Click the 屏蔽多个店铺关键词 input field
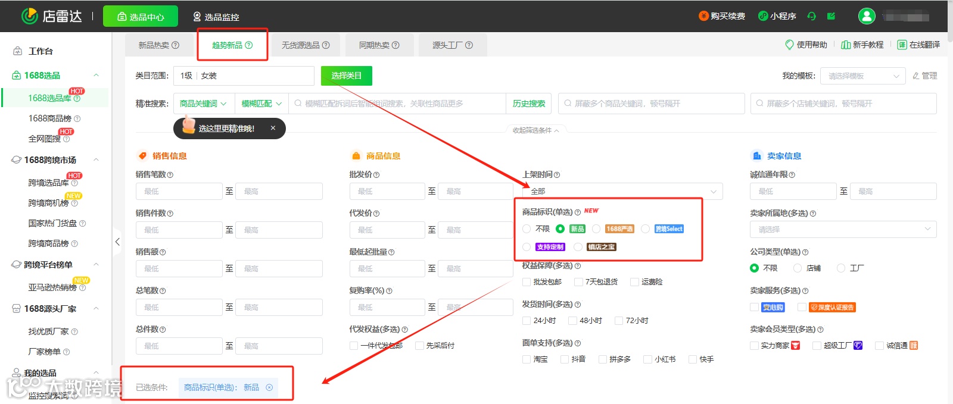This screenshot has height=404, width=953. click(843, 104)
